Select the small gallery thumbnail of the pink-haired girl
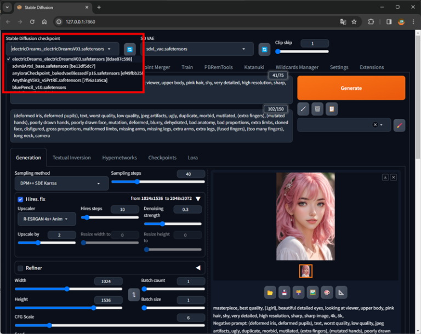The image size is (421, 334). pos(305,271)
